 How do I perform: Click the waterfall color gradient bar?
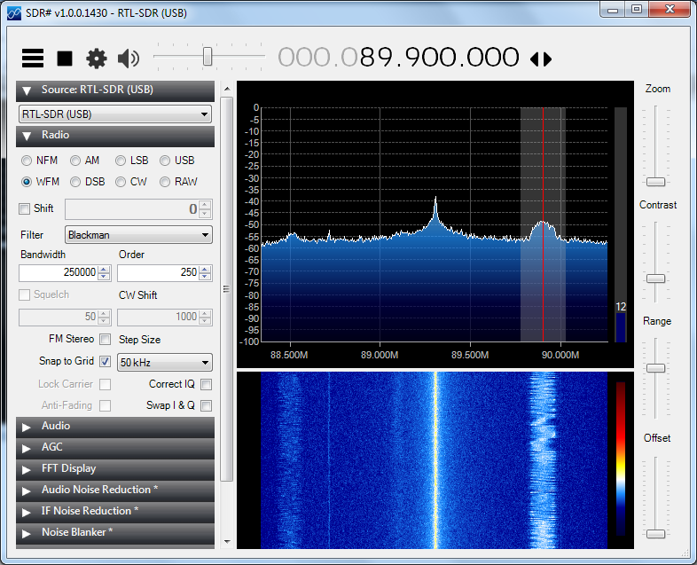[621, 459]
